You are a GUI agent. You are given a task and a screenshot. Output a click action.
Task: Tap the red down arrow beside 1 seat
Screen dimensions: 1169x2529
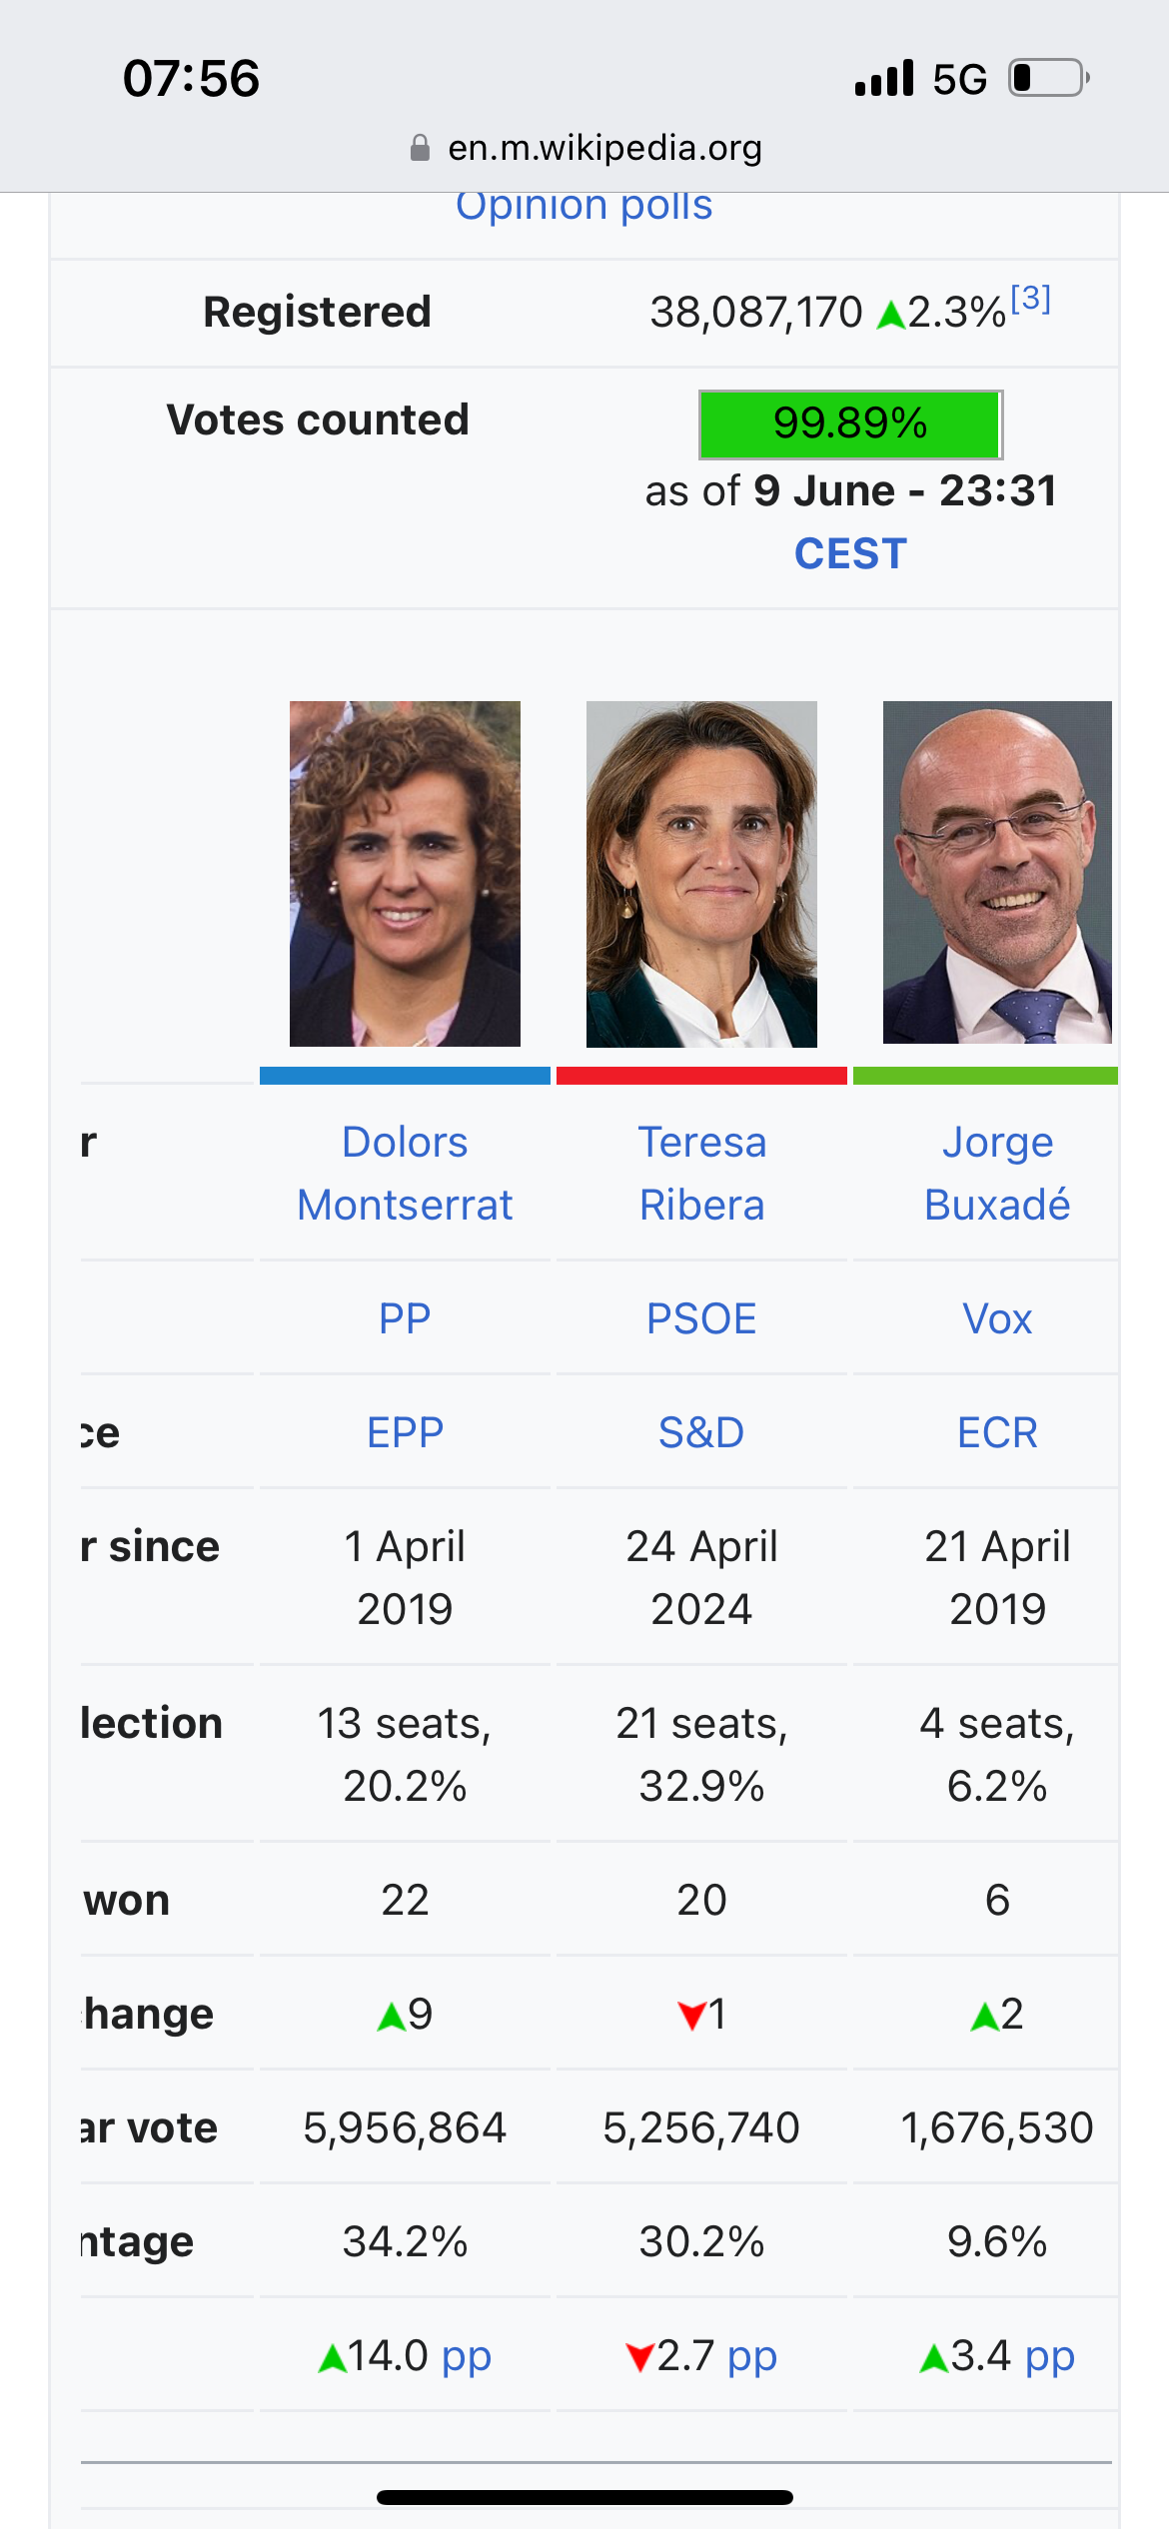[x=691, y=2017]
